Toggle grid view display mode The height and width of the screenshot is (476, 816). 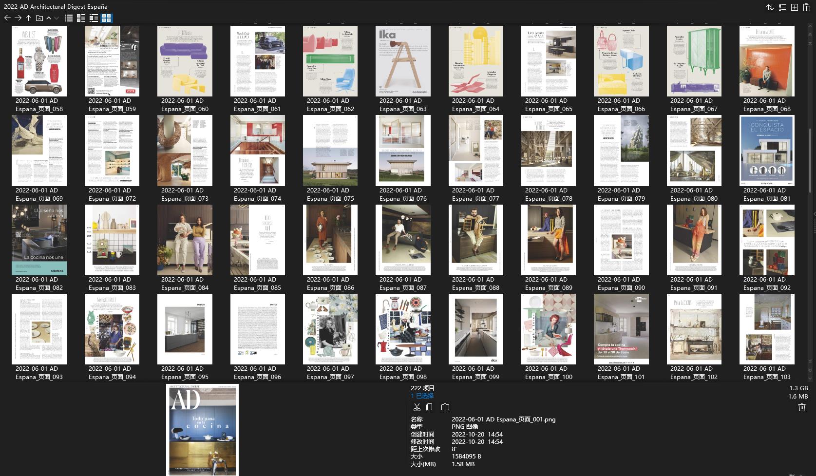(107, 18)
